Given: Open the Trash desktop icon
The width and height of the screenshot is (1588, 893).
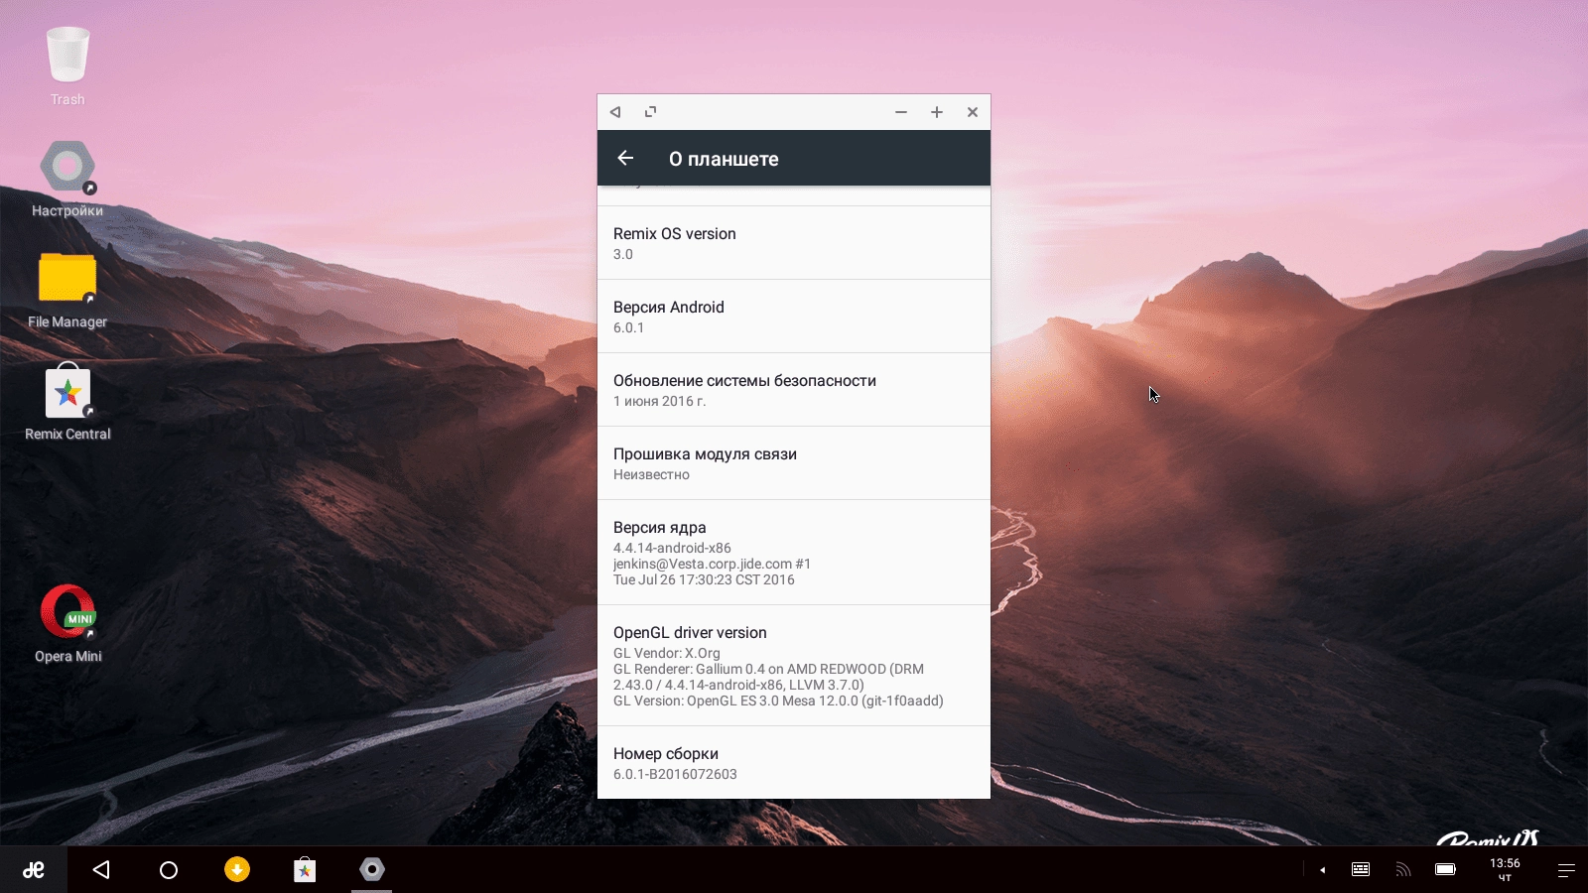Looking at the screenshot, I should click(x=67, y=65).
